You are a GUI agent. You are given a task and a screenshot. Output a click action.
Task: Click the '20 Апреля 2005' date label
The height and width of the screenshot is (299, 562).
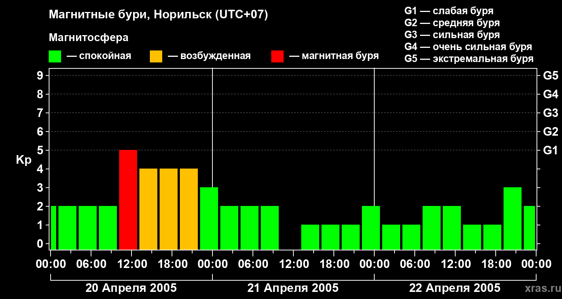click(131, 288)
